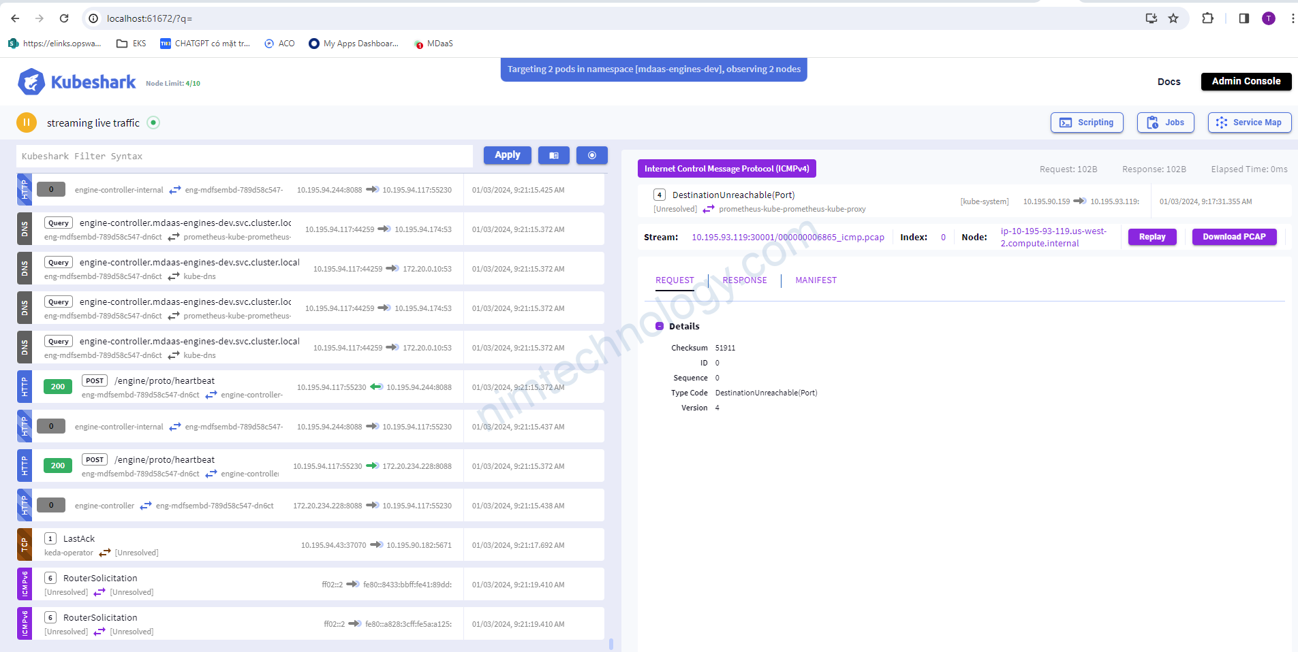
Task: Focus the Kubeshark Filter Syntax field
Action: tap(244, 156)
